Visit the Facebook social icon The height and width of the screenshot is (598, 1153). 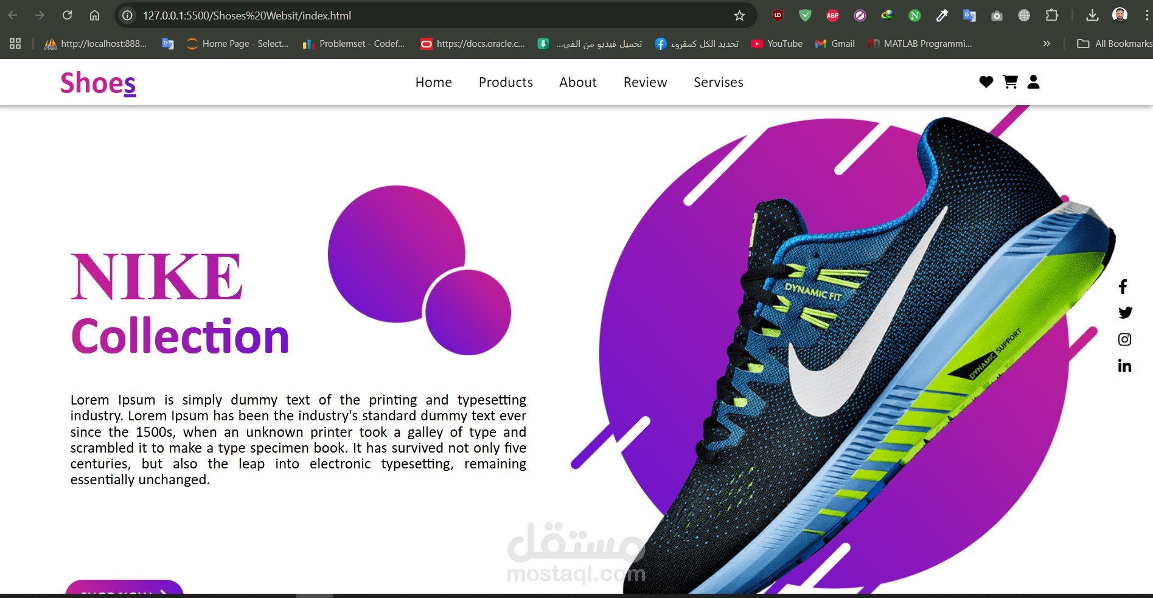pyautogui.click(x=1123, y=286)
